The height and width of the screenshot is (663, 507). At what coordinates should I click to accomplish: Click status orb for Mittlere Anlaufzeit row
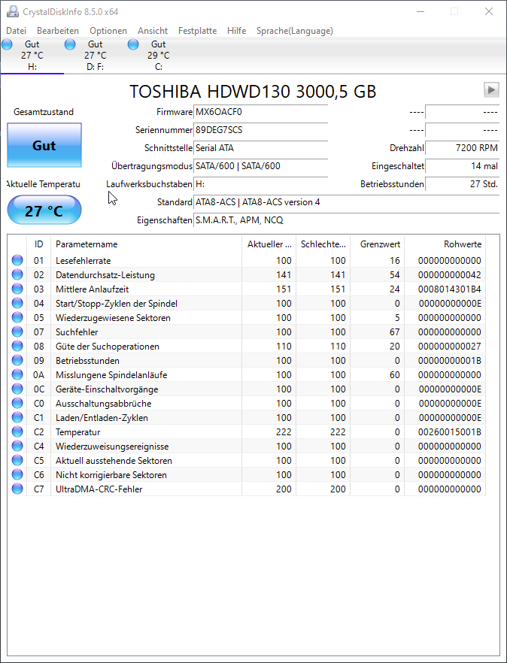click(x=17, y=289)
